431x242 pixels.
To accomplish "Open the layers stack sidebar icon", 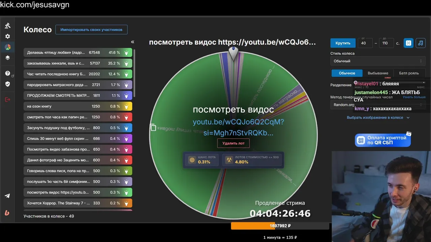I will (7, 58).
